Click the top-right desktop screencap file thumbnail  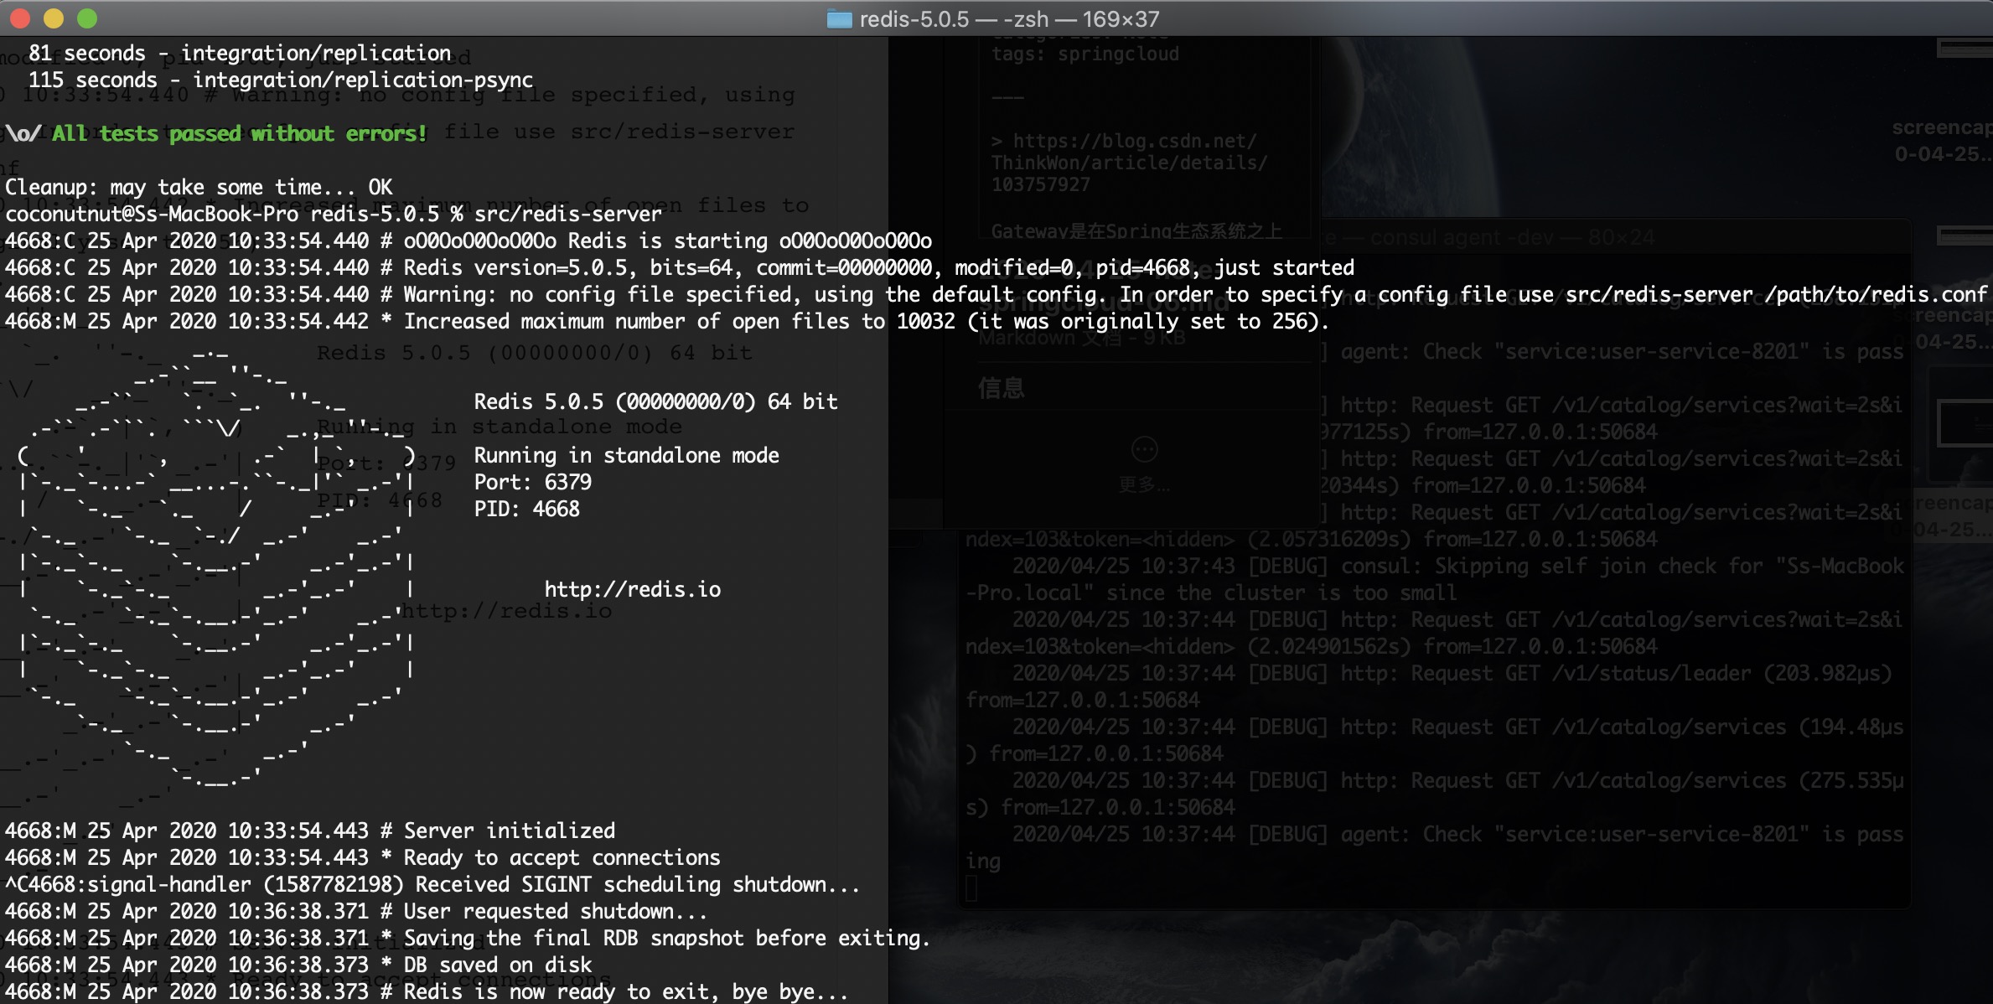pyautogui.click(x=1965, y=49)
